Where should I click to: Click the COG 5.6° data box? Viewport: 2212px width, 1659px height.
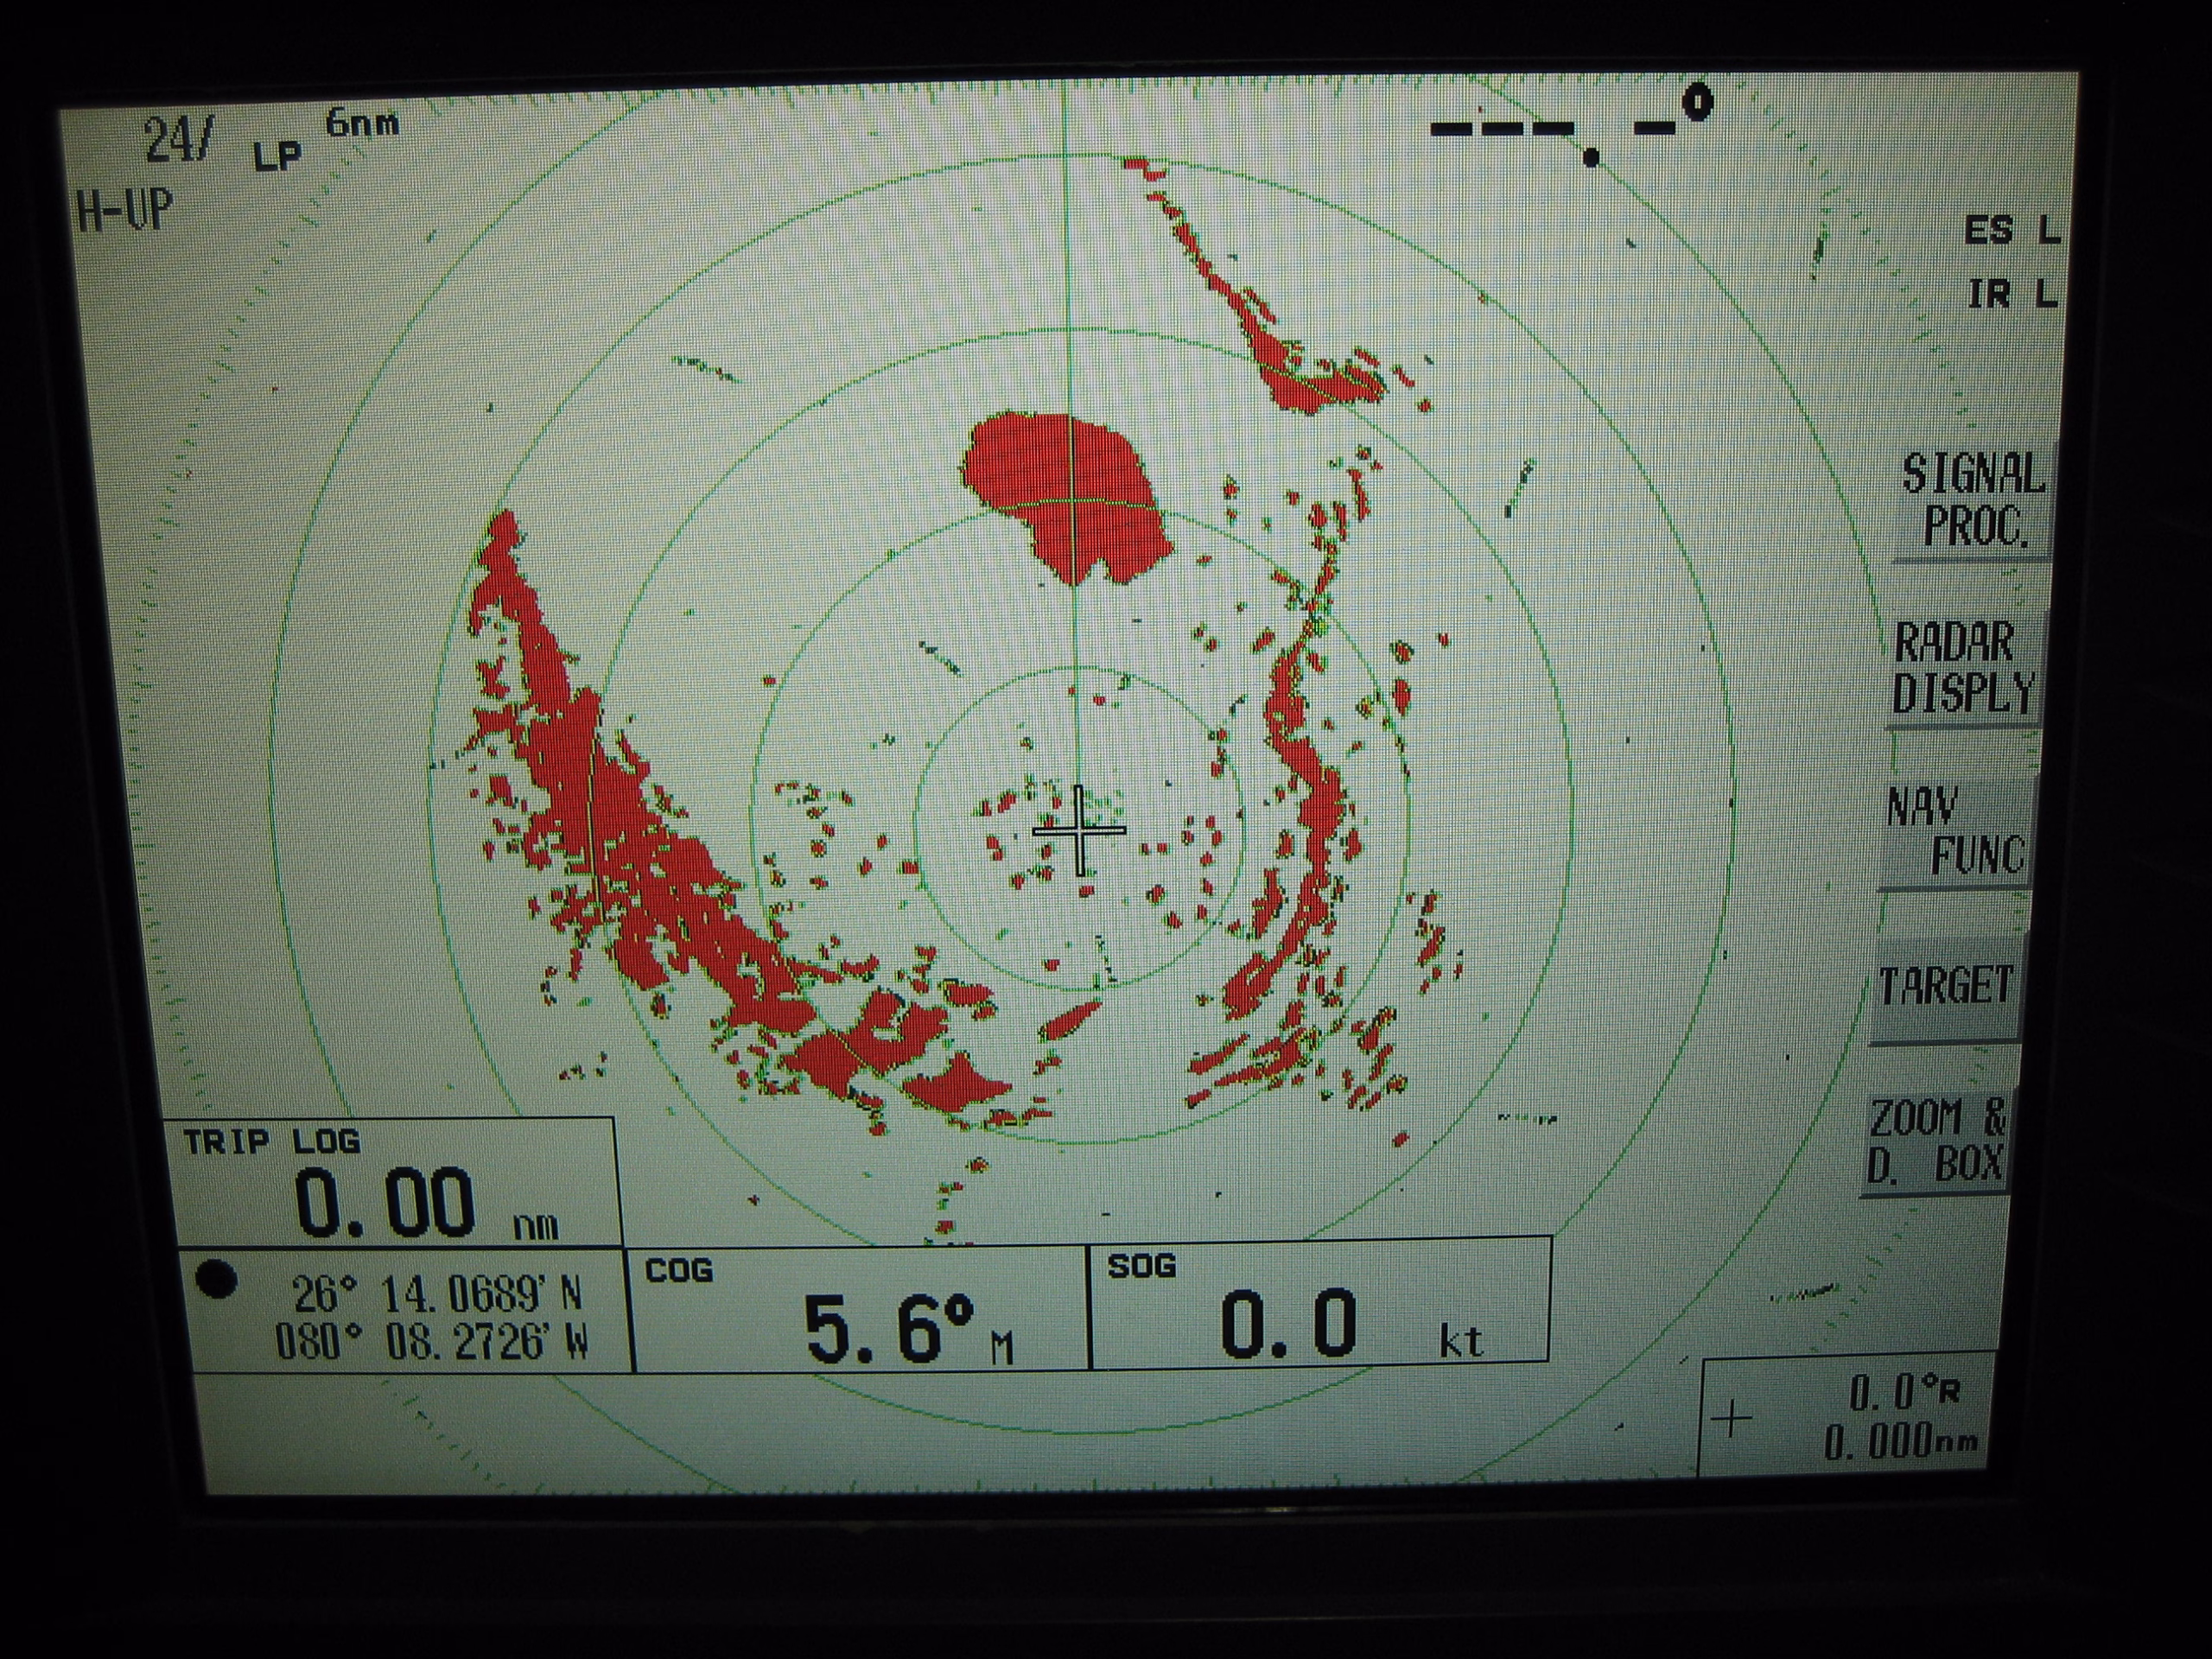pos(860,1310)
